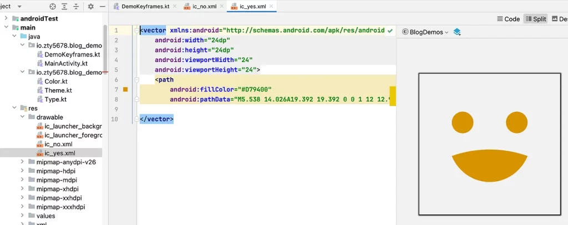Expand the mipmap-hdpi folder

point(22,171)
